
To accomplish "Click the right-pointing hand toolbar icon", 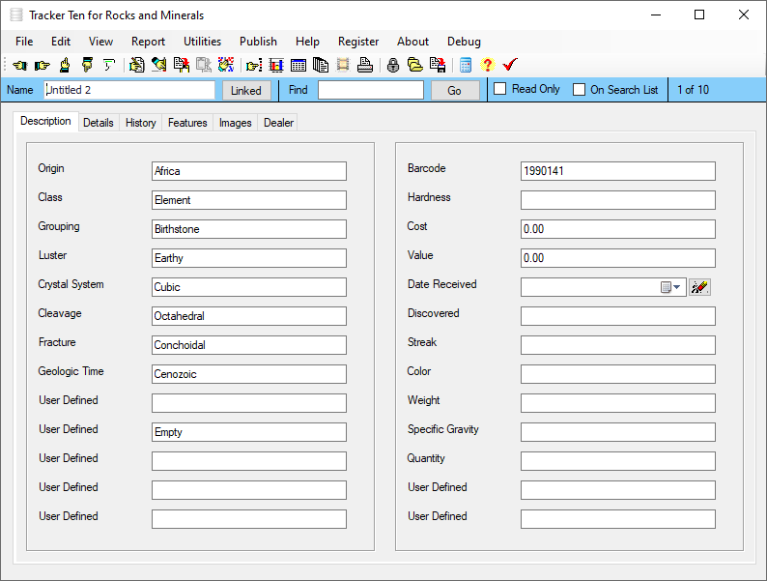I will coord(42,66).
